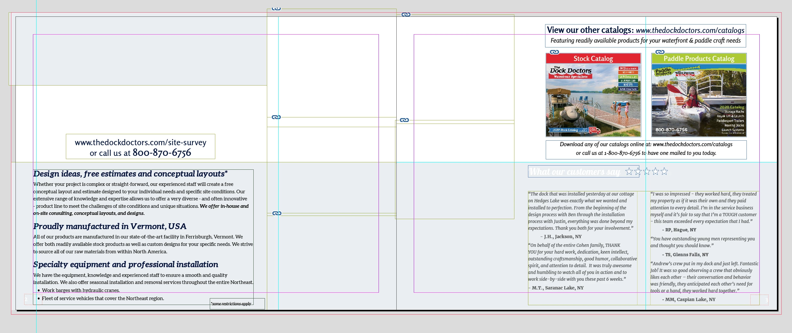The image size is (792, 333).
Task: Click the '- TS, Glenns Falls, NY' attribution
Action: click(x=685, y=255)
